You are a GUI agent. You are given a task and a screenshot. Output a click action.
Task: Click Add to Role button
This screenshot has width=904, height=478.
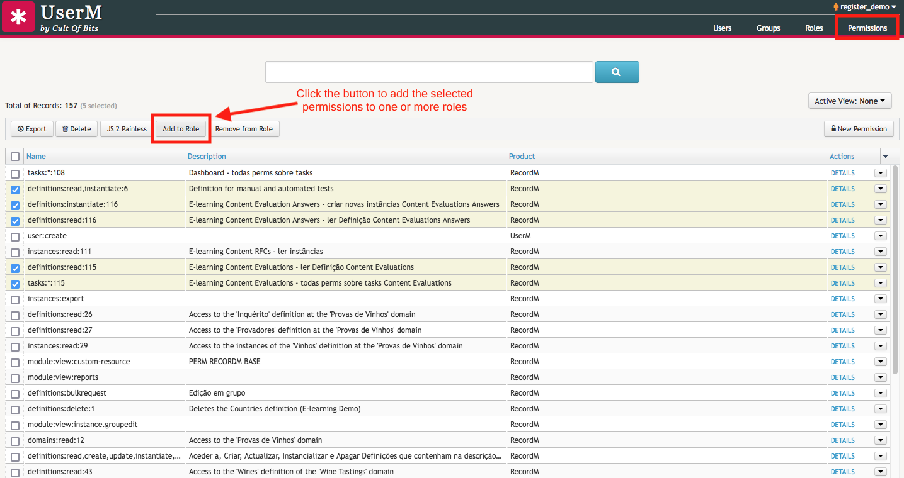(181, 129)
